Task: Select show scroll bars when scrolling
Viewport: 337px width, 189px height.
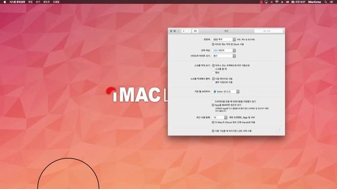Action: point(213,69)
